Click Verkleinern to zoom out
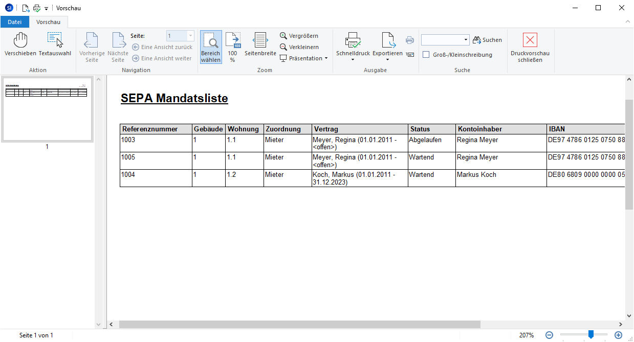The height and width of the screenshot is (342, 634). coord(299,47)
